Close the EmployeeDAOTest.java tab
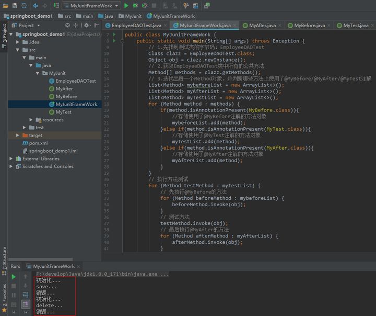Screen dimensions: 376x316 [165, 25]
